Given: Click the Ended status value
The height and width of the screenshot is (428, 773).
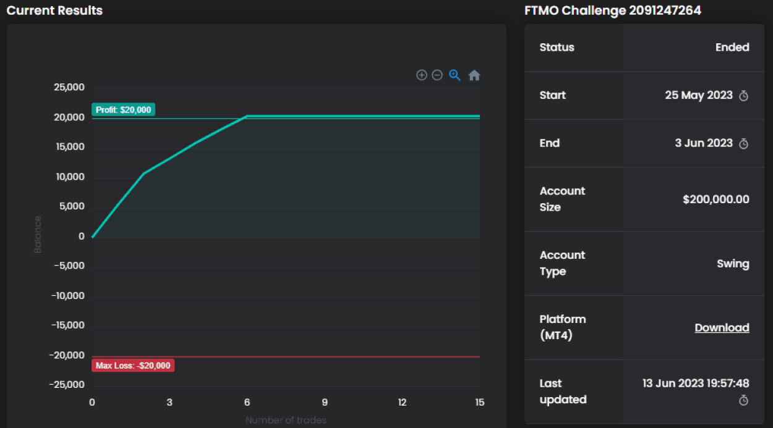Looking at the screenshot, I should pos(732,48).
